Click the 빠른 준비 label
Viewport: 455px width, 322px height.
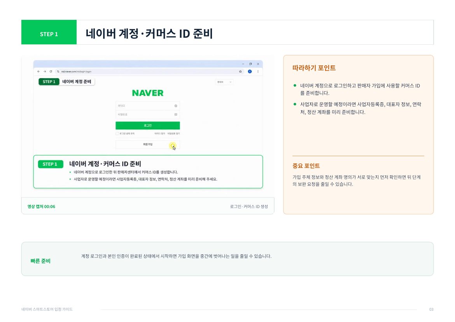(40, 261)
